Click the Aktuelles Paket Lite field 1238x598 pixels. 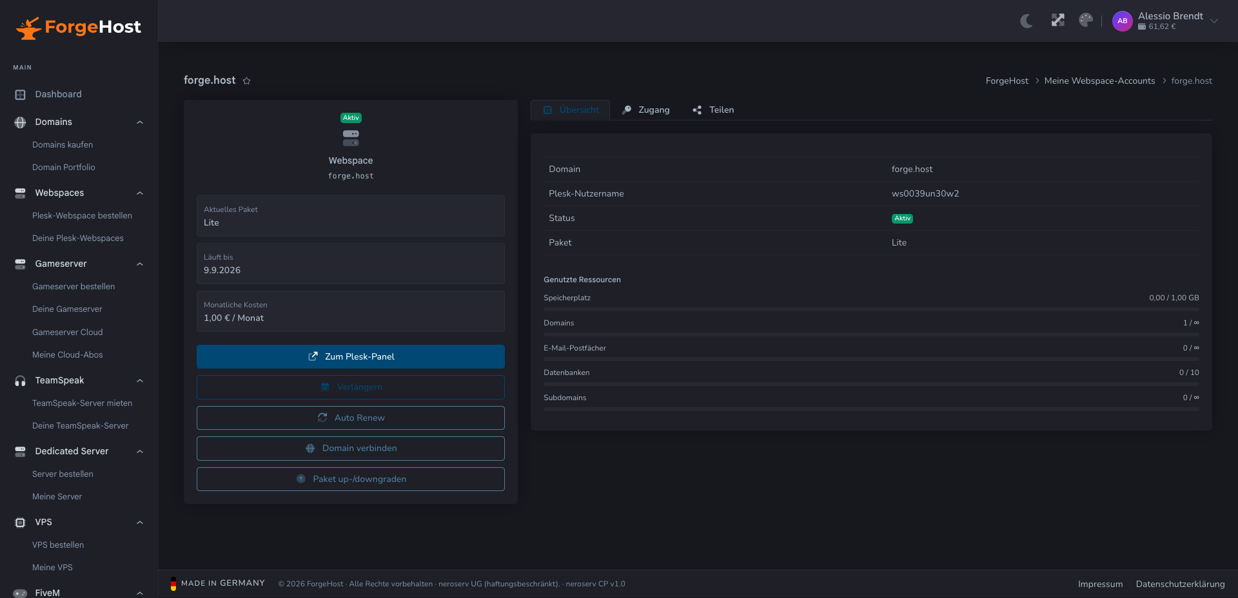(x=351, y=216)
